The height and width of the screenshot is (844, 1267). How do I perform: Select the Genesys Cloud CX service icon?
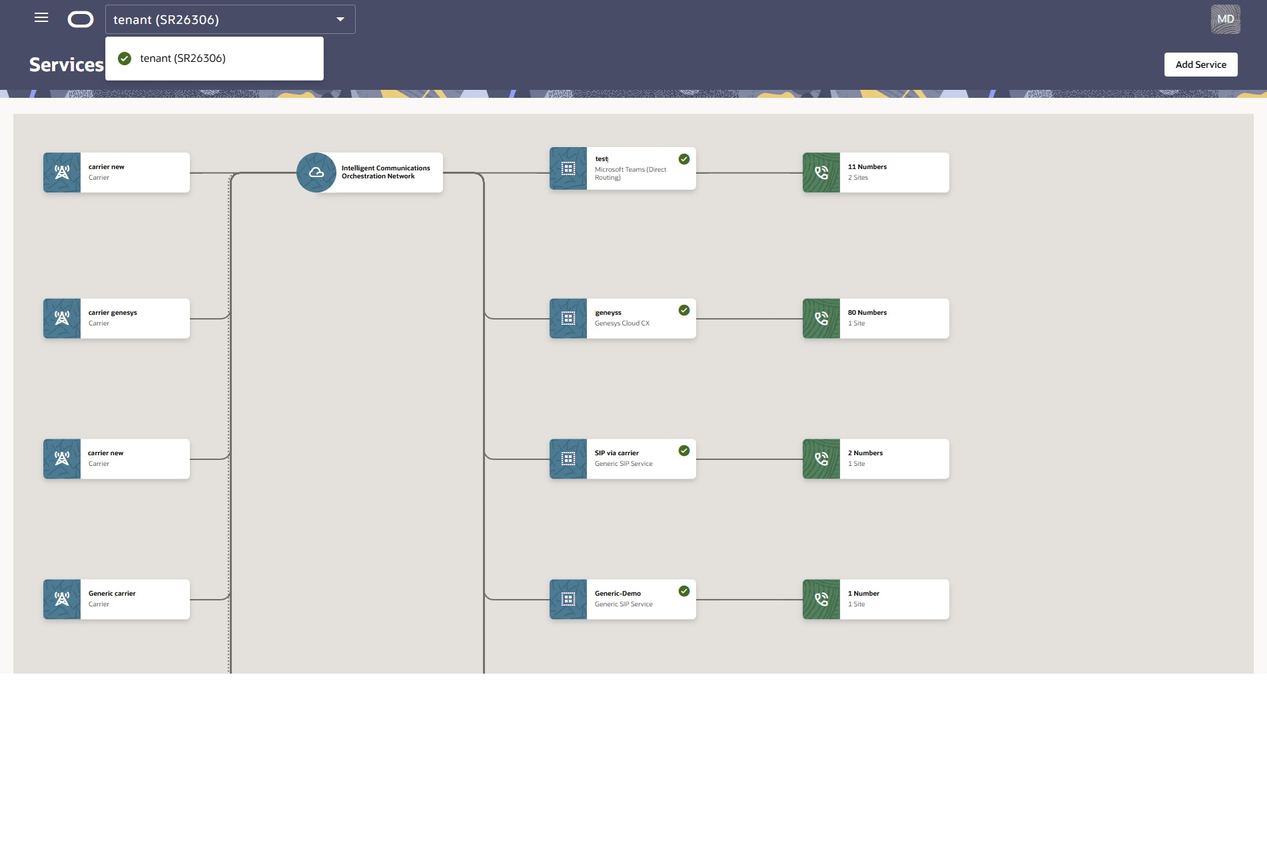coord(568,318)
